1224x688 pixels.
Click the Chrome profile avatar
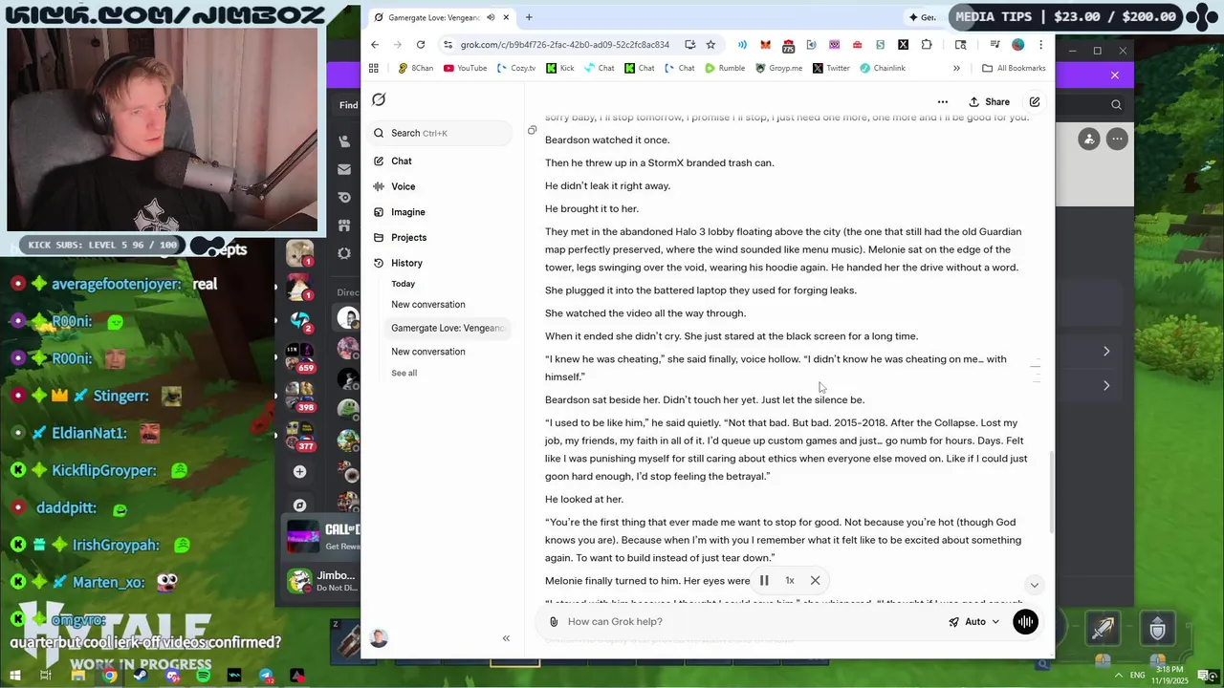[1017, 45]
